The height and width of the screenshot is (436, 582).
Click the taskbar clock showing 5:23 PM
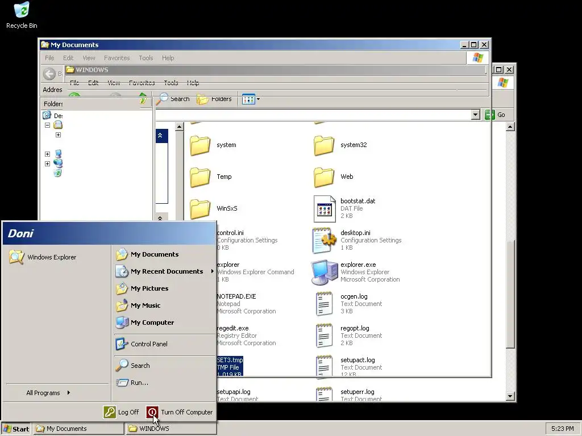click(562, 429)
